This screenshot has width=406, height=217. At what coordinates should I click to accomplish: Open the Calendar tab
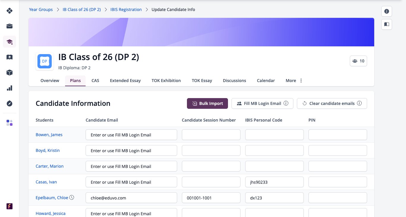(266, 81)
